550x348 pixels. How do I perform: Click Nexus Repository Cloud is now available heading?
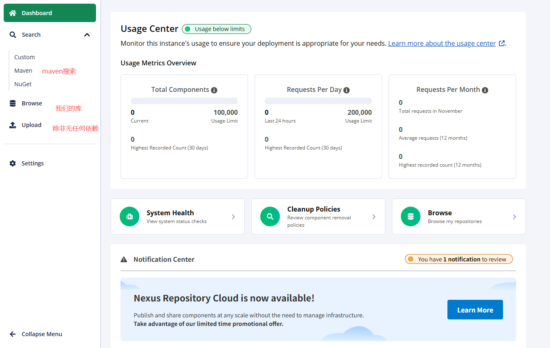pos(224,298)
